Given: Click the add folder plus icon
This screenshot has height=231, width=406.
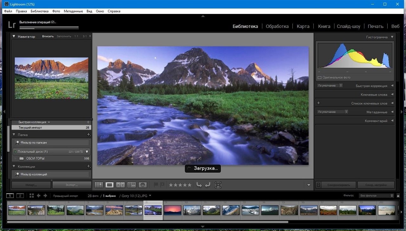Looking at the screenshot, I should pos(88,135).
